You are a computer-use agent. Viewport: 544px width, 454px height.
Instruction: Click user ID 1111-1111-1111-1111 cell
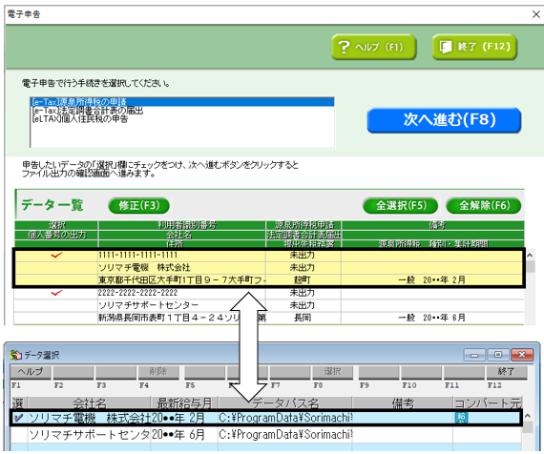pos(181,256)
